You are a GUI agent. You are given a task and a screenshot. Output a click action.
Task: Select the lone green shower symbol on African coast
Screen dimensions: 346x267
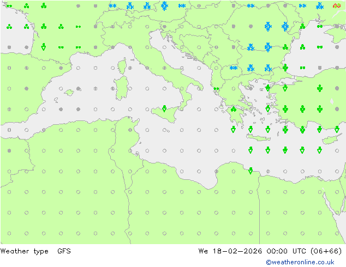(x=250, y=171)
